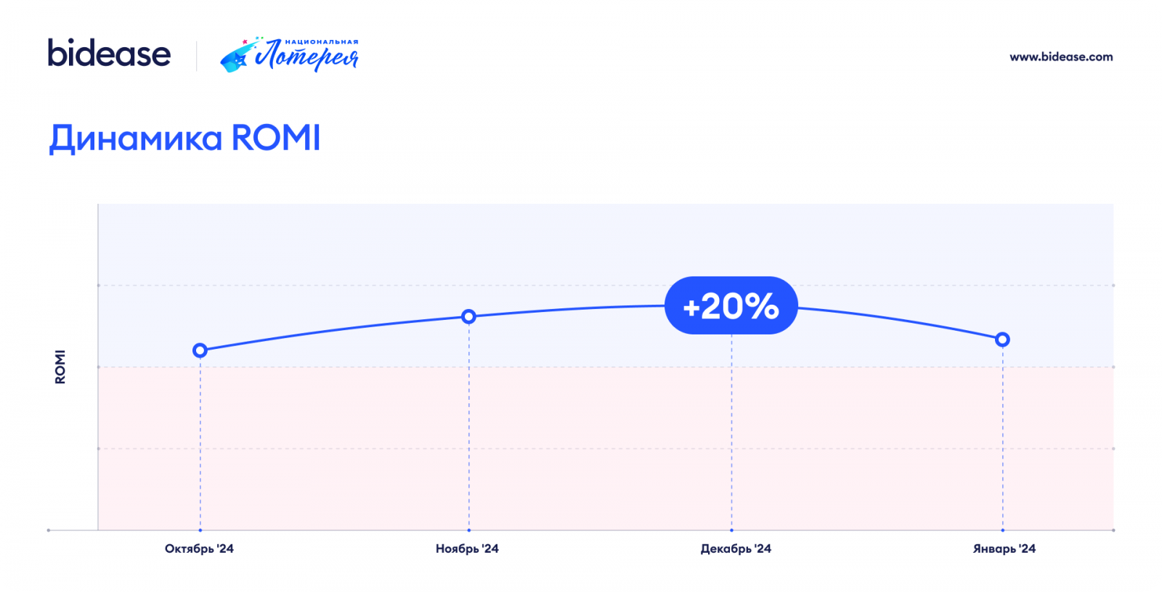This screenshot has height=592, width=1162.
Task: Click the Динамика ROMI heading
Action: 184,138
